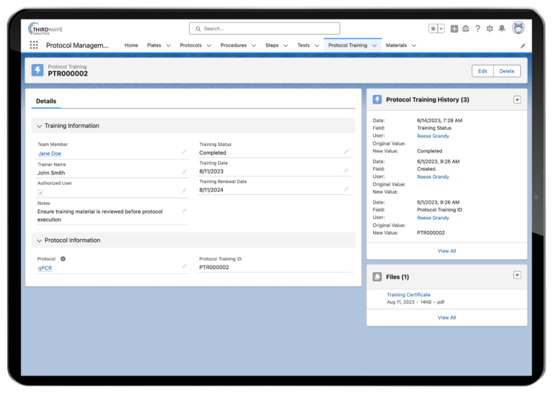Go to the Home tab
Screen dimensions: 553x395
[x=131, y=45]
